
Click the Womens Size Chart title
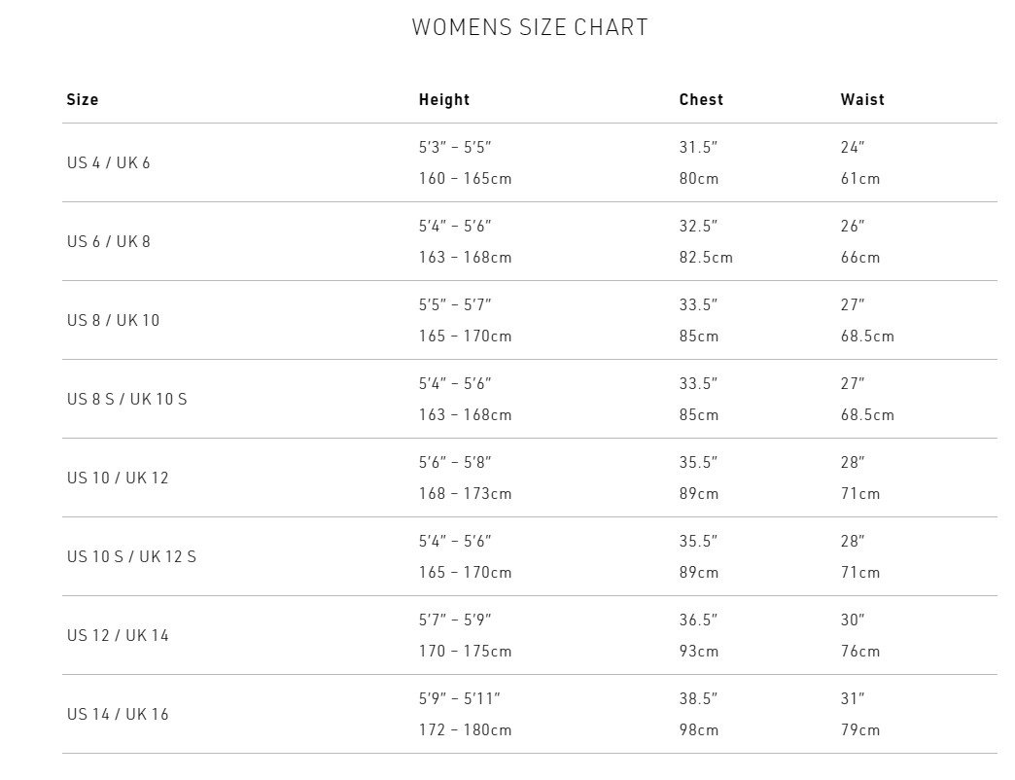(x=530, y=27)
